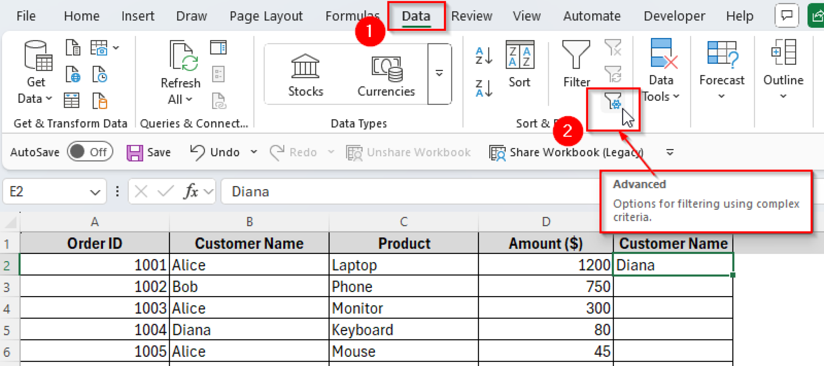Image resolution: width=824 pixels, height=366 pixels.
Task: Open the Review ribbon tab
Action: click(471, 16)
